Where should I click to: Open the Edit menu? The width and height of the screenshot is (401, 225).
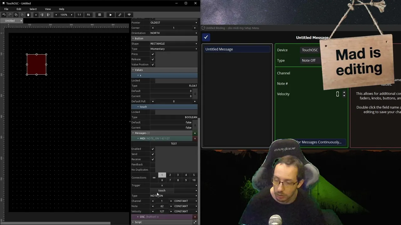pyautogui.click(x=19, y=9)
